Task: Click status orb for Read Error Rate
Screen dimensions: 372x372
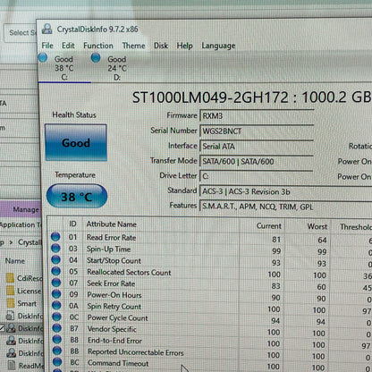Action: pyautogui.click(x=55, y=237)
